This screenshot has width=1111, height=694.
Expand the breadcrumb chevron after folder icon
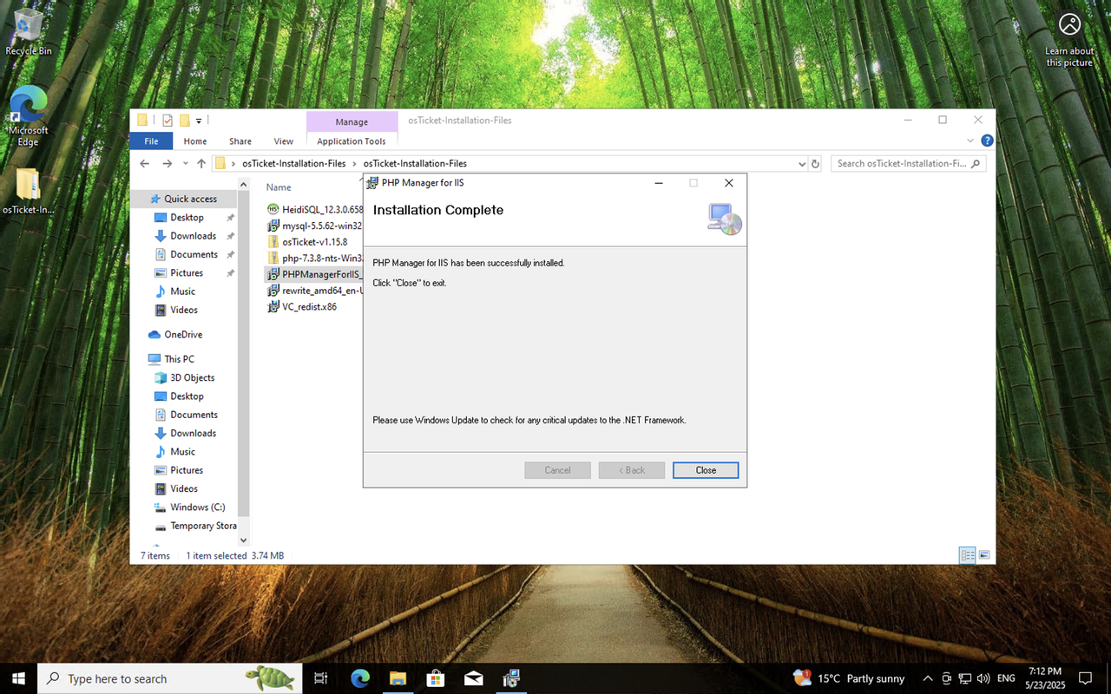tap(233, 163)
